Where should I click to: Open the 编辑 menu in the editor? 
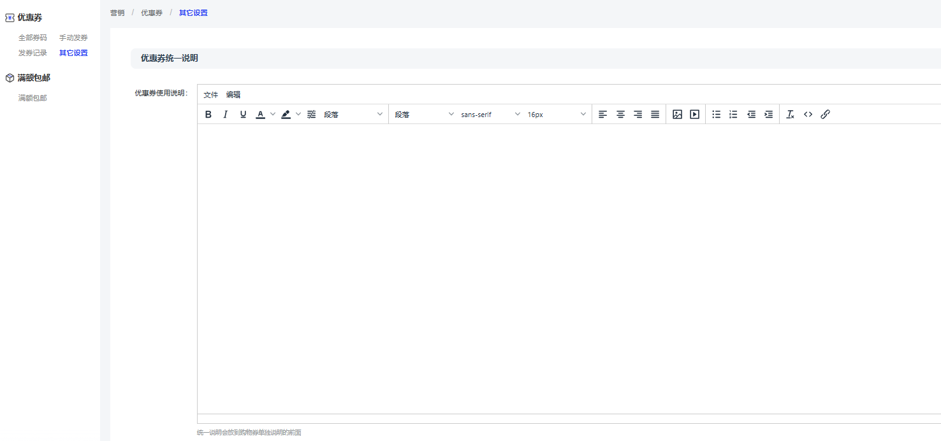tap(233, 95)
